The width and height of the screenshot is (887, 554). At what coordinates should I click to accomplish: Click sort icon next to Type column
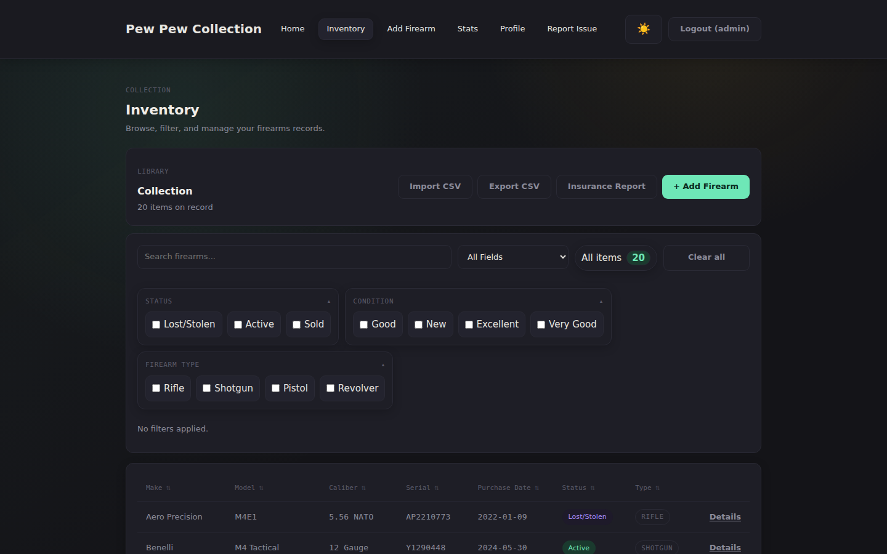coord(658,488)
